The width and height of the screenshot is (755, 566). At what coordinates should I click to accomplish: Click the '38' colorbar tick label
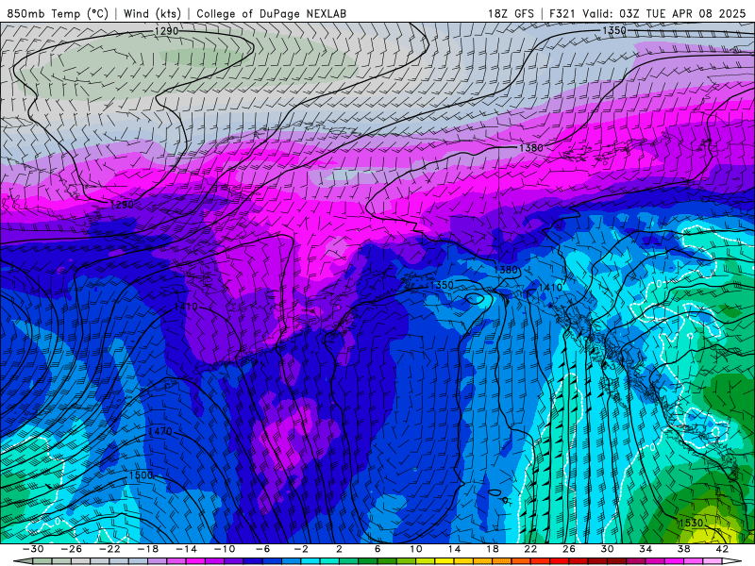(x=683, y=549)
